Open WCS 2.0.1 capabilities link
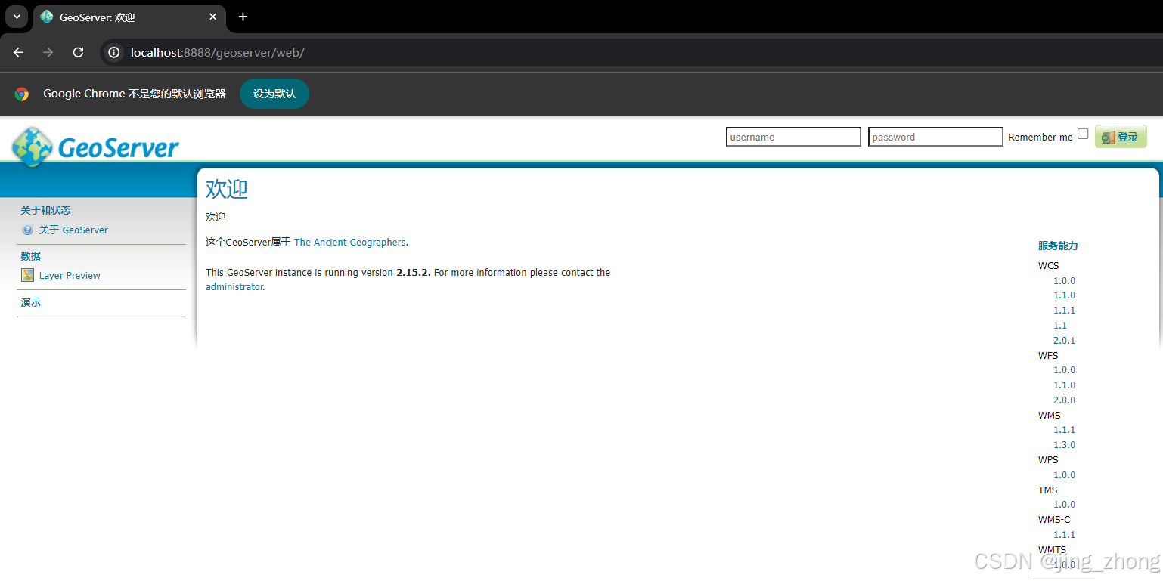 [x=1064, y=341]
